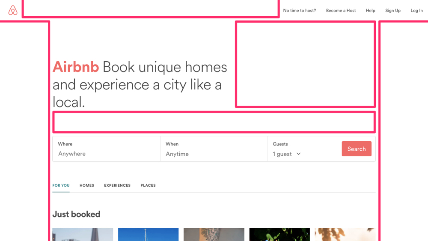Focus the Where 'Anywhere' input field

[x=107, y=149]
